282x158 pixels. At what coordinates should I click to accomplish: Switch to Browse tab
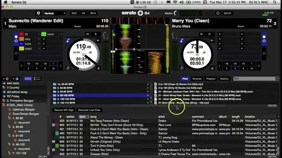click(x=197, y=79)
